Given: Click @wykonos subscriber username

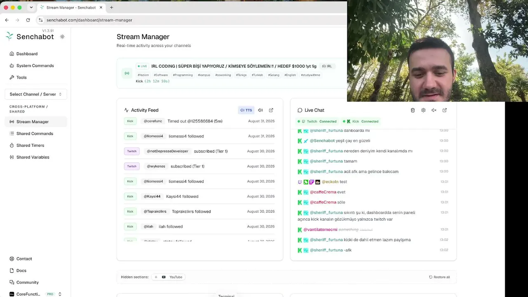Looking at the screenshot, I should (156, 166).
